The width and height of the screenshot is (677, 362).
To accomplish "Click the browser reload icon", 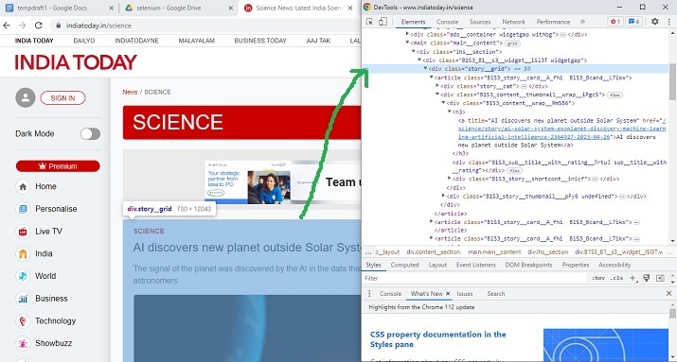I will 39,26.
